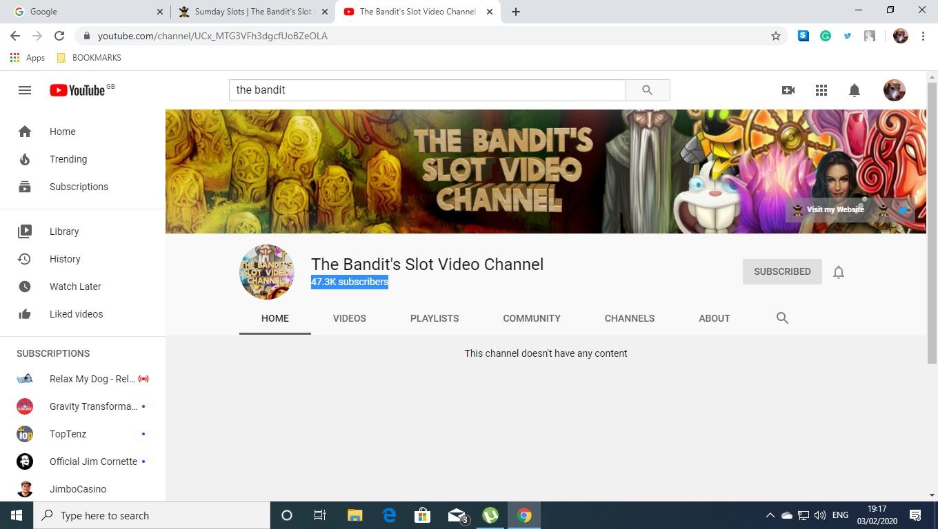The width and height of the screenshot is (938, 529).
Task: Open the Visit my Website banner link
Action: (x=828, y=209)
